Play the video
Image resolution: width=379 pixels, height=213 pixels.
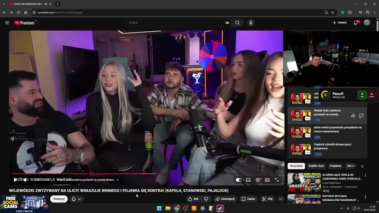click(x=15, y=180)
